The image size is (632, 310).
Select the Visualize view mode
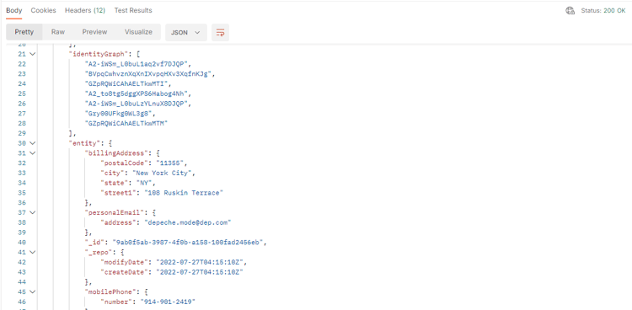coord(139,32)
